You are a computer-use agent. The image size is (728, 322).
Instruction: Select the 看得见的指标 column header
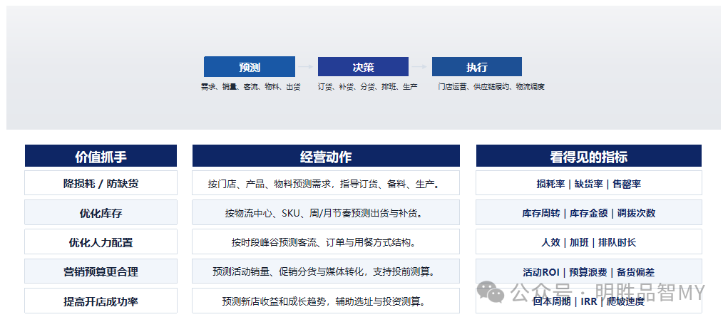coord(589,156)
